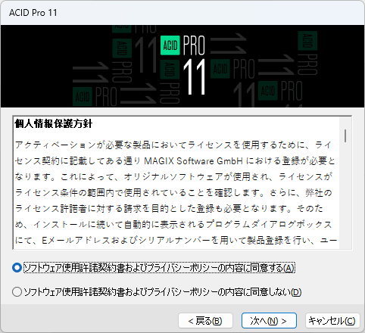Click the large white 11 numeral

tap(194, 77)
